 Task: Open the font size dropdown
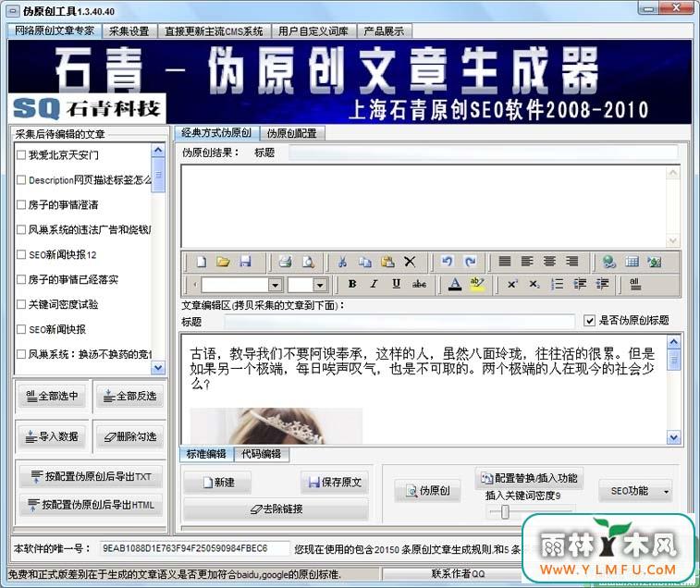(320, 285)
